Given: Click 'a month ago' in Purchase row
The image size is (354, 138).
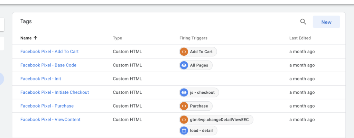Looking at the screenshot, I should pos(302,106).
